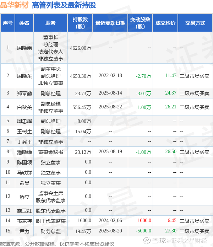Select the name 陈国颂
The height and width of the screenshot is (247, 213).
coord(24,162)
